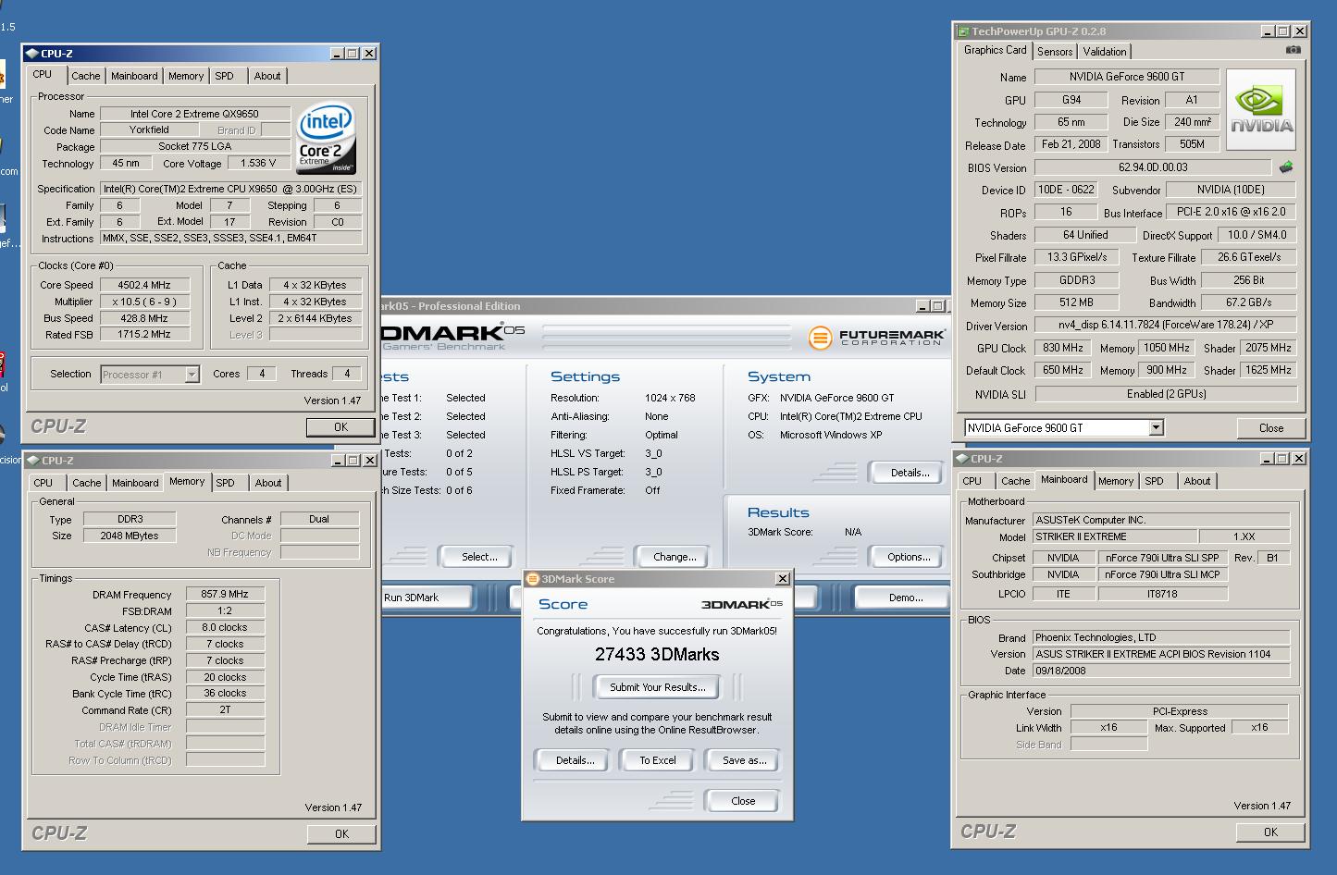Switch to the Sensors tab in GPU-Z
Screen dimensions: 1337x875
[x=1054, y=52]
